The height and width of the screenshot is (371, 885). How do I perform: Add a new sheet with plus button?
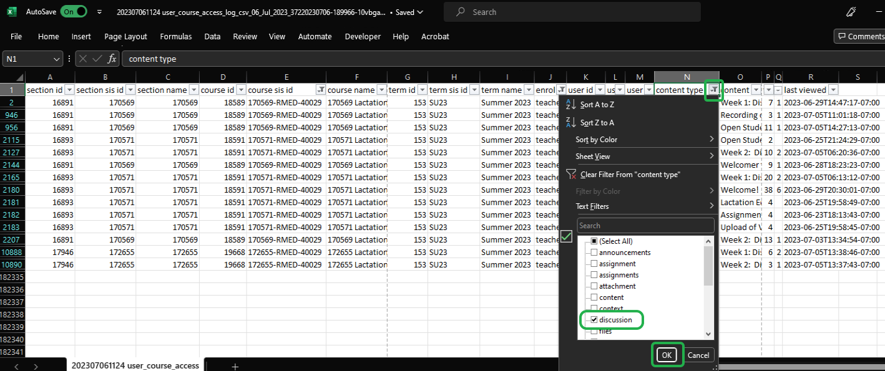[x=235, y=366]
